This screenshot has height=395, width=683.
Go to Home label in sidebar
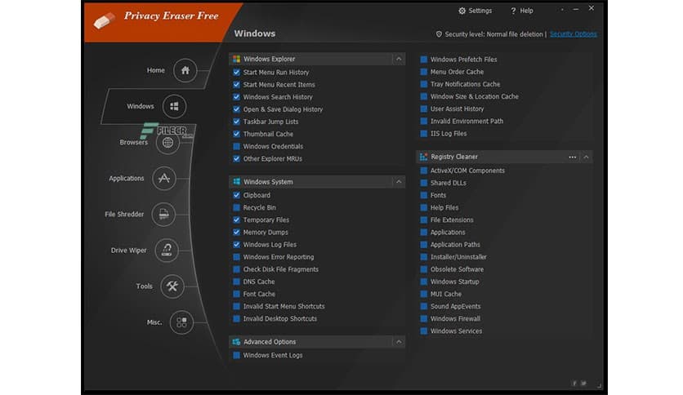155,70
